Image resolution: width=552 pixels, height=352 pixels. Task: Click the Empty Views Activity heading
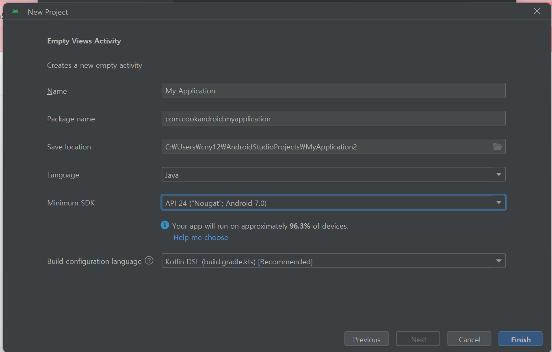pyautogui.click(x=84, y=41)
